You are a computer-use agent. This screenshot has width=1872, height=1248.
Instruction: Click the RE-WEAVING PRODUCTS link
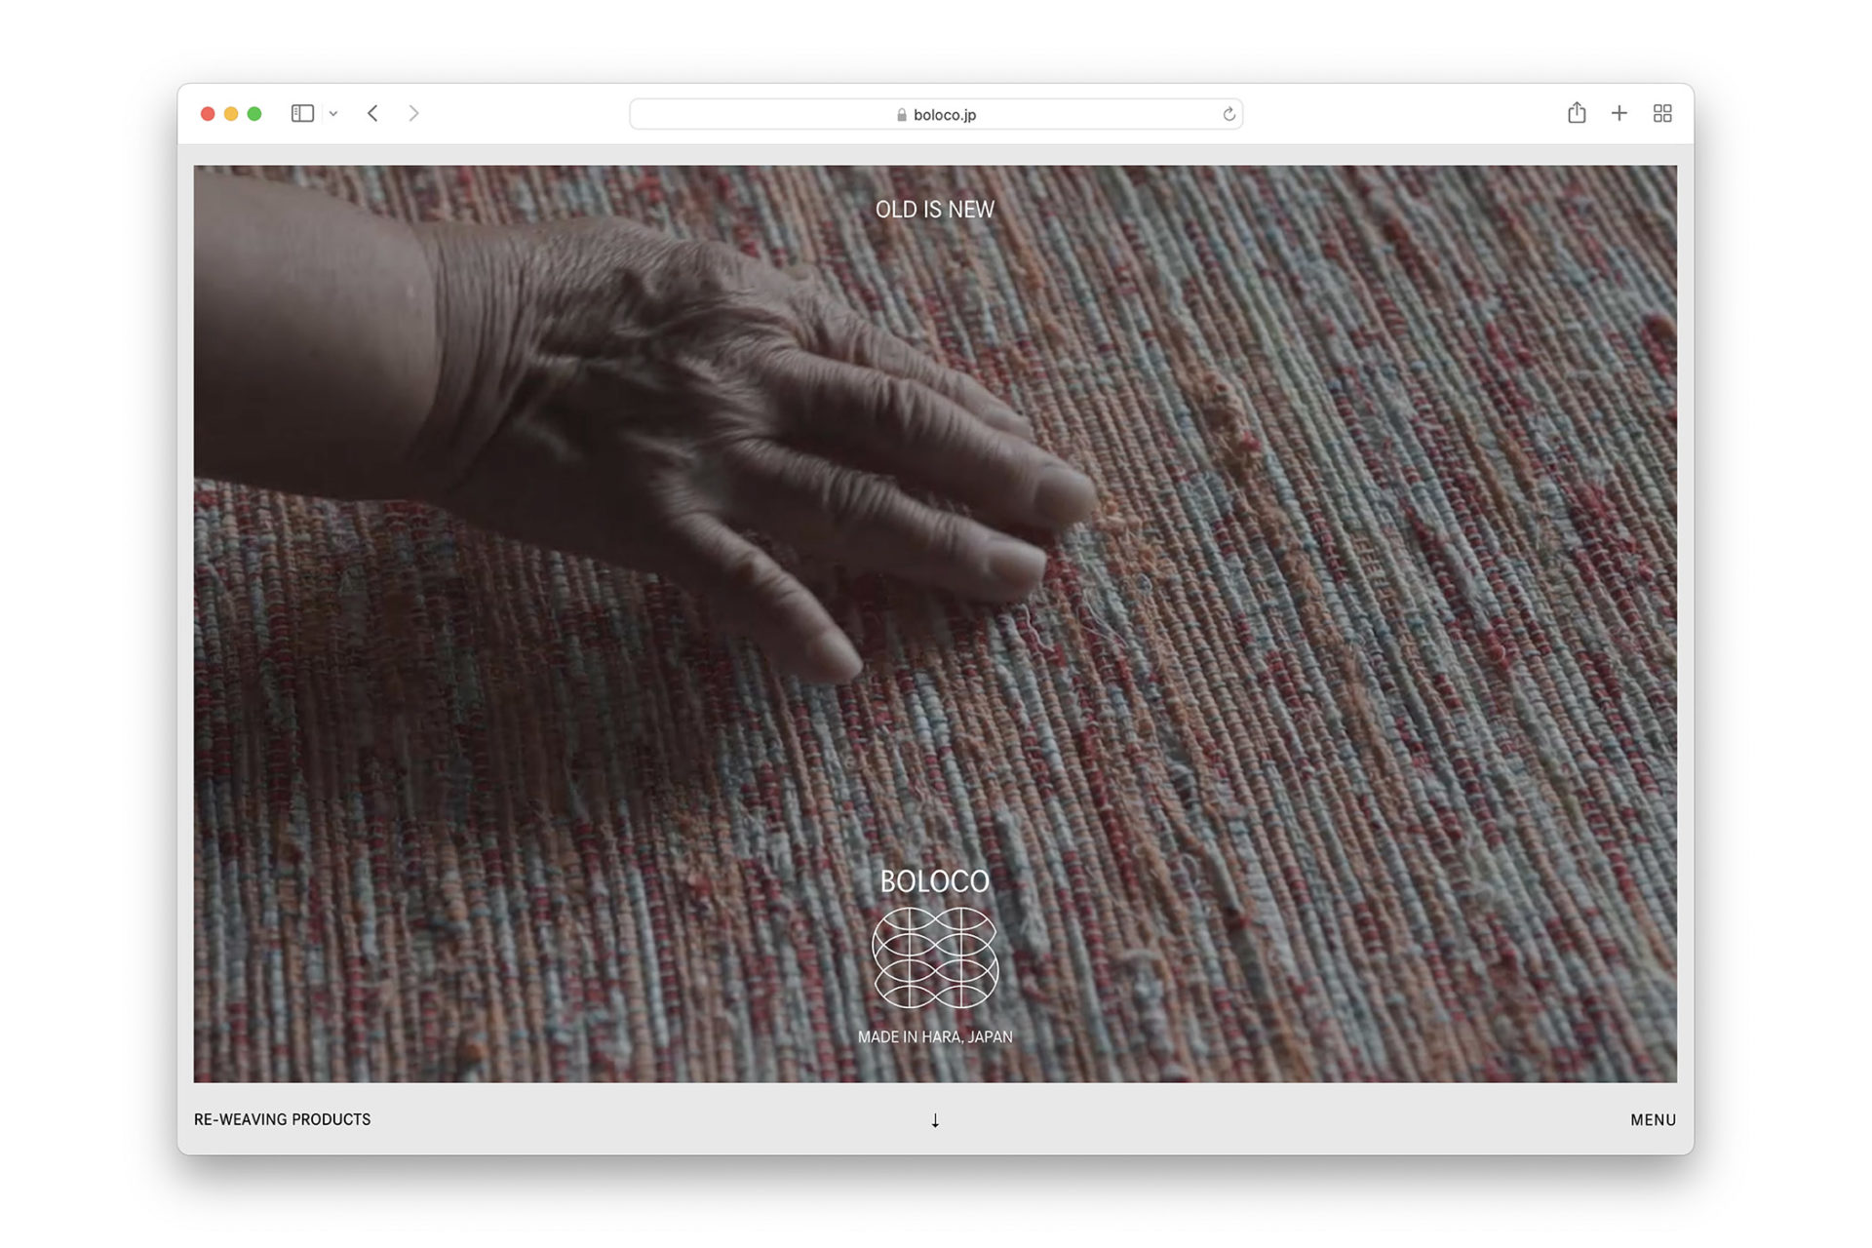(282, 1119)
